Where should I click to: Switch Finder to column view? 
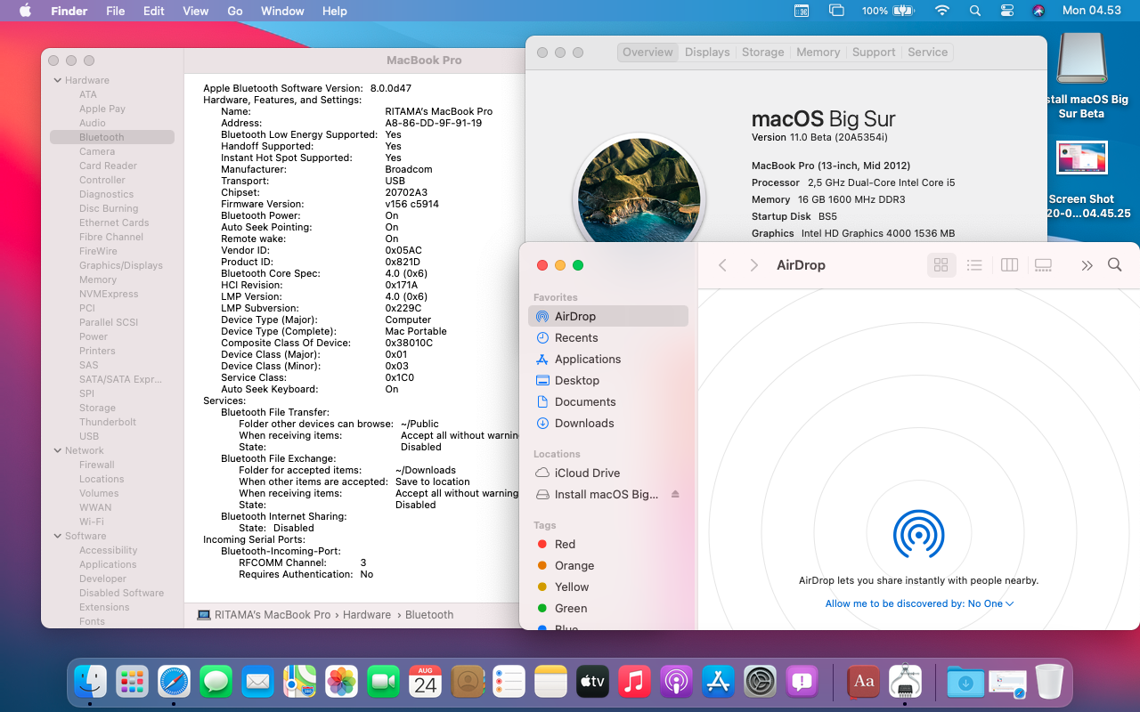[x=1009, y=265]
